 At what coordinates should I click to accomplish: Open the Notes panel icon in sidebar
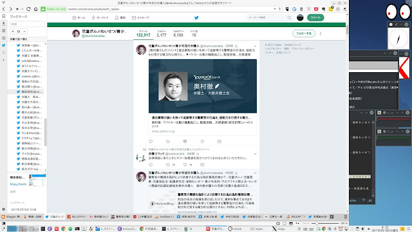point(4,31)
